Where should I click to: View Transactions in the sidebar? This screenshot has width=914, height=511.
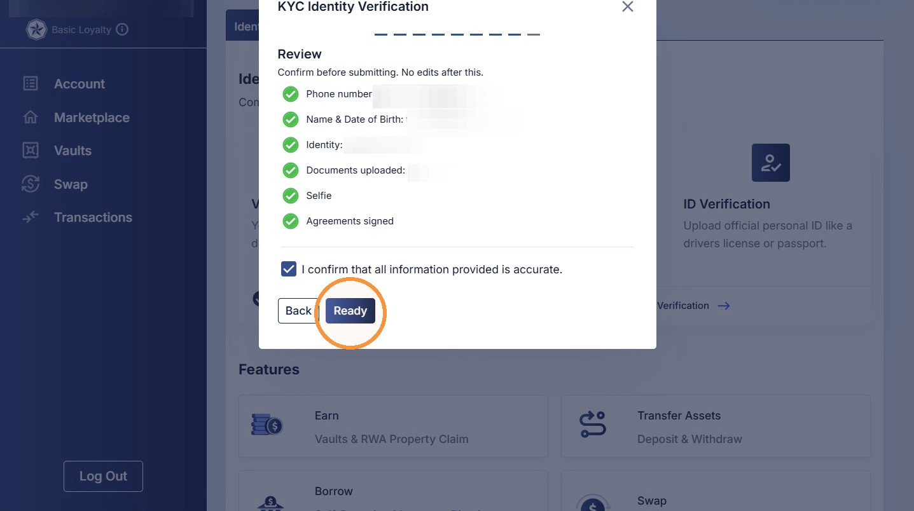click(93, 217)
